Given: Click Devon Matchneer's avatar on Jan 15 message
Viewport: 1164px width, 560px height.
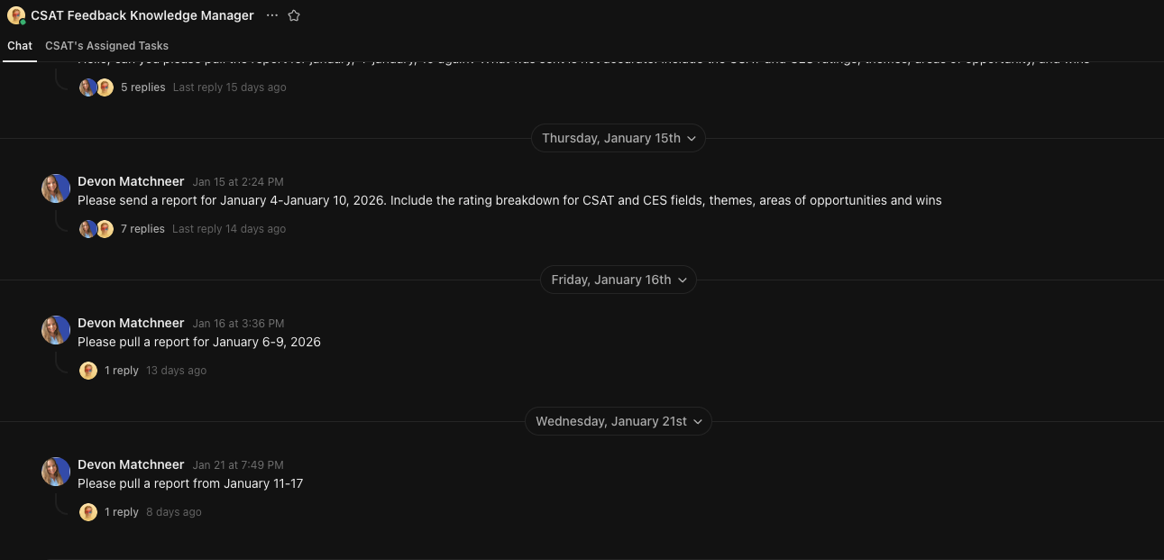Looking at the screenshot, I should (x=56, y=188).
